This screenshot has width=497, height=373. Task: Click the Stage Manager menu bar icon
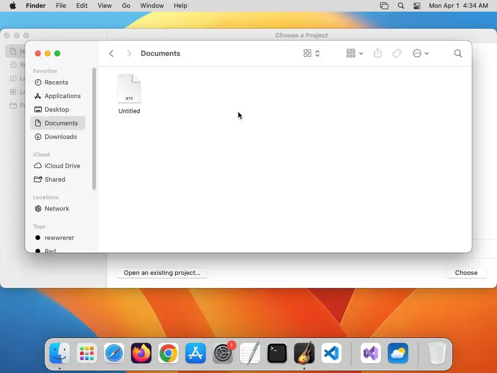[384, 6]
